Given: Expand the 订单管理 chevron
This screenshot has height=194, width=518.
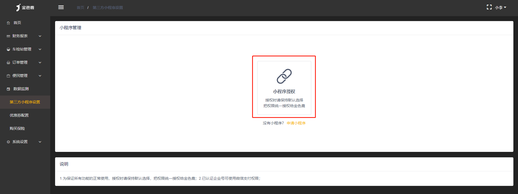Looking at the screenshot, I should (40, 62).
